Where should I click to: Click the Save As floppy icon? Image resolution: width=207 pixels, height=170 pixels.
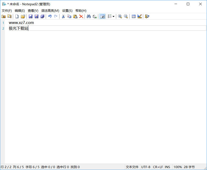click(x=37, y=17)
